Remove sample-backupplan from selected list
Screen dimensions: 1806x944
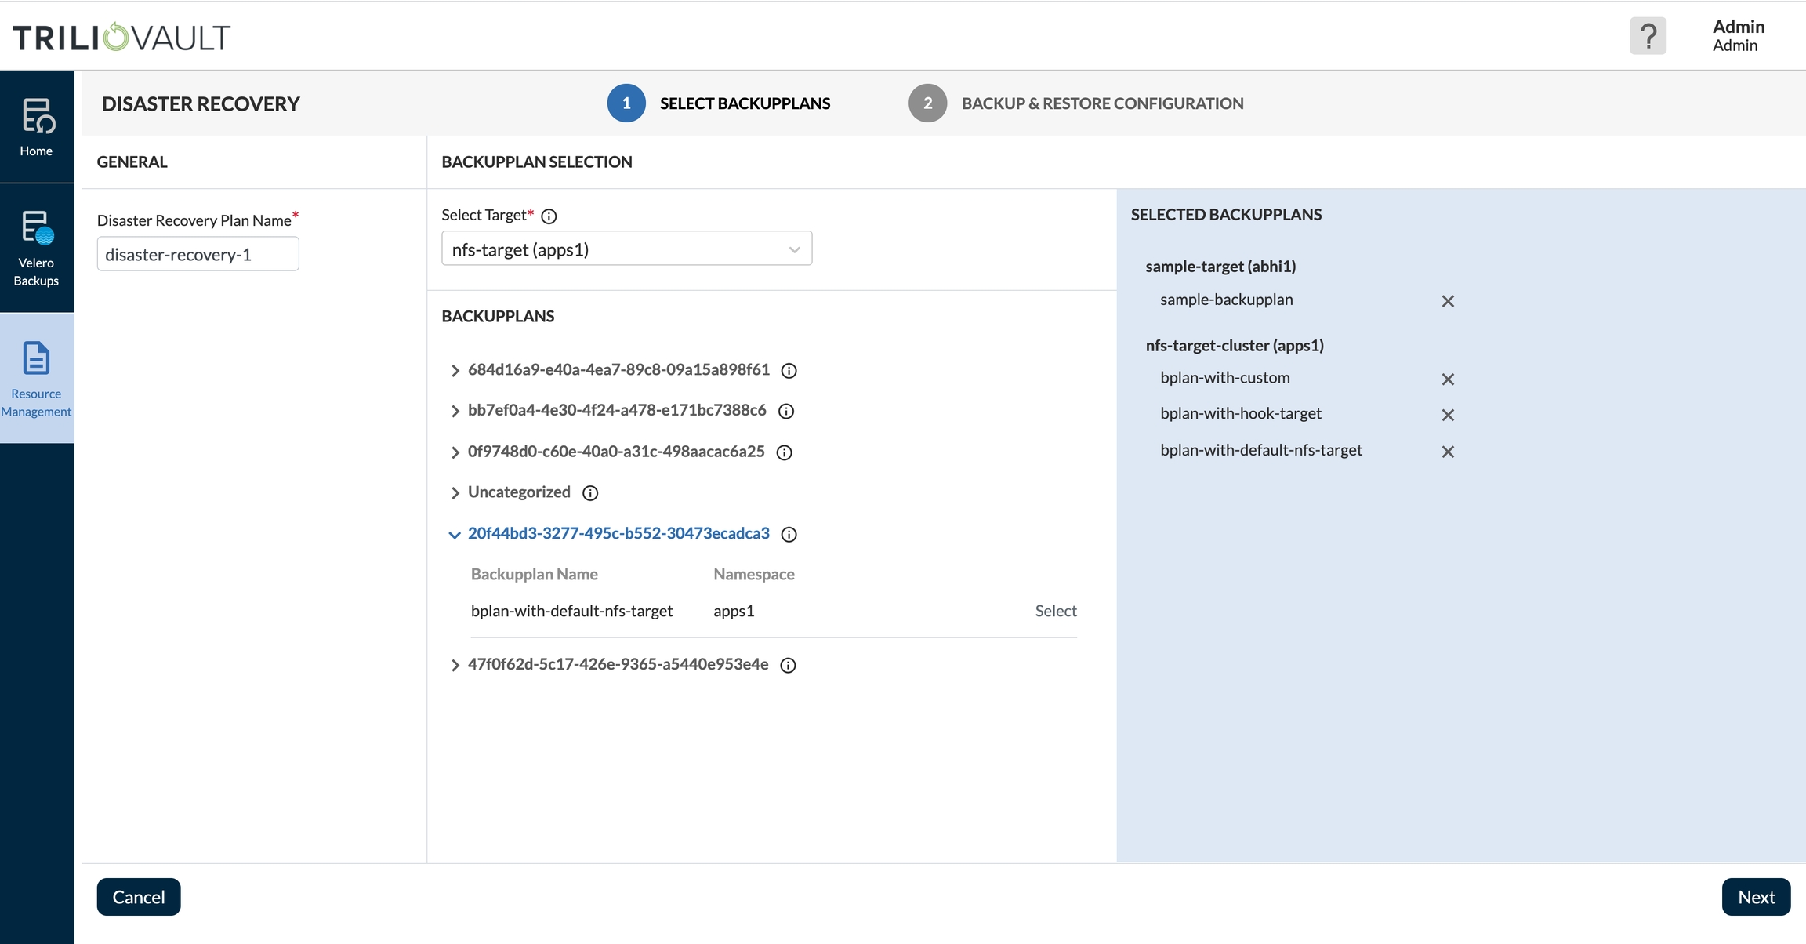point(1448,301)
